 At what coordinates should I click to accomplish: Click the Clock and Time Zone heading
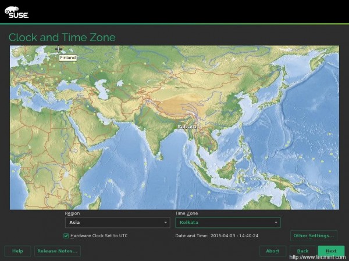coord(62,38)
